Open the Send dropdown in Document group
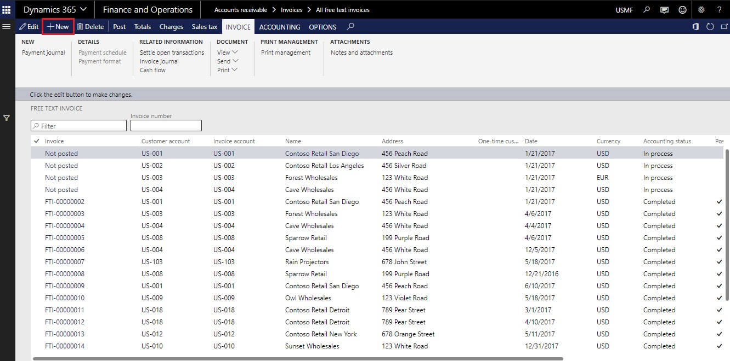 coord(227,61)
